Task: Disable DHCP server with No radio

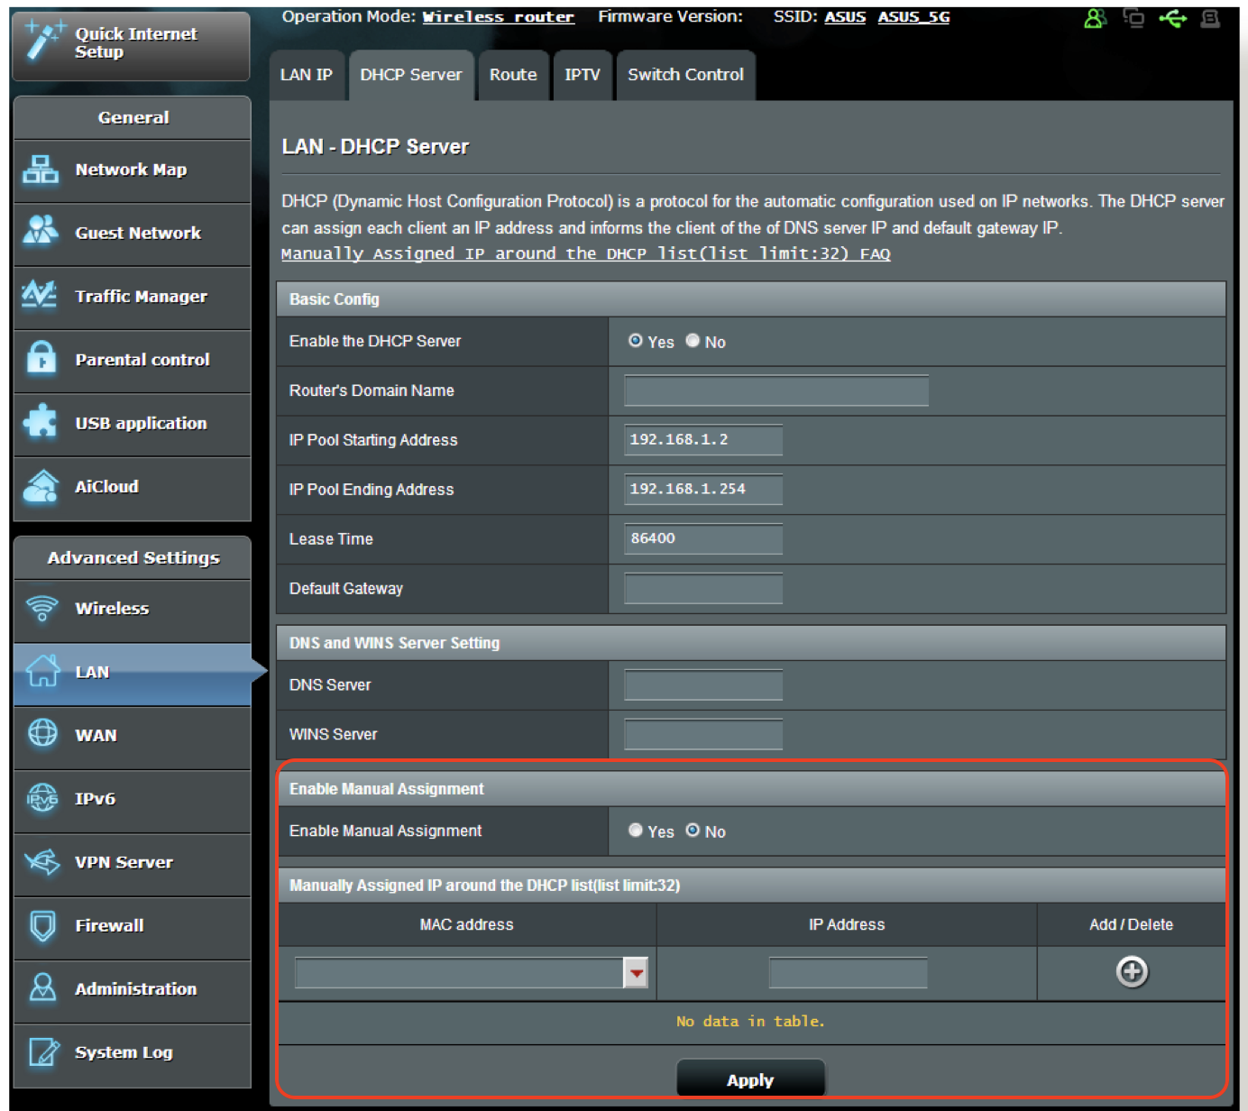Action: (x=693, y=341)
